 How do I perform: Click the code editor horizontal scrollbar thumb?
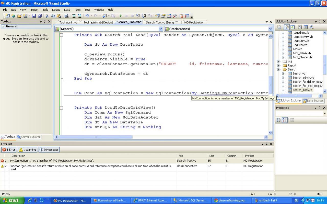pyautogui.click(x=95, y=137)
